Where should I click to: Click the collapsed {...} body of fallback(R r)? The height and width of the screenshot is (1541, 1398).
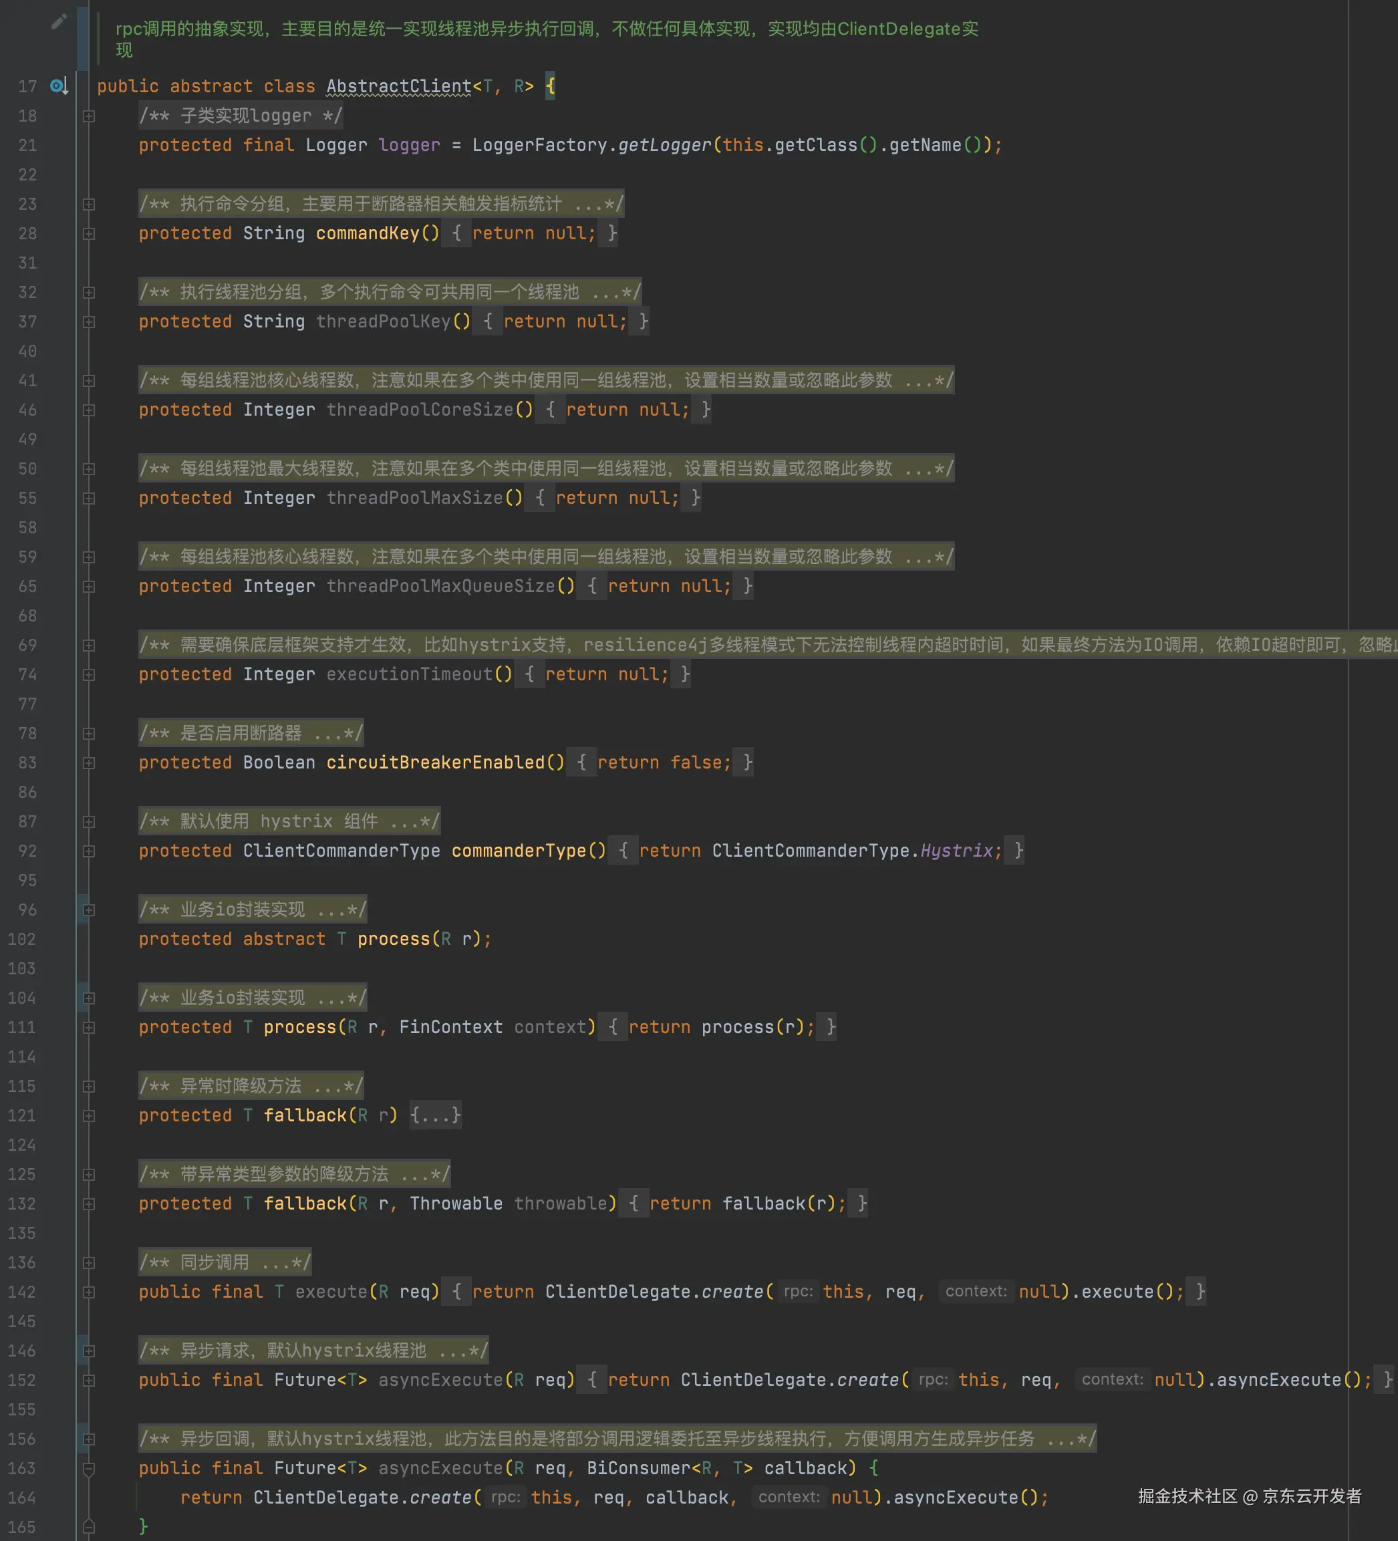[x=435, y=1115]
